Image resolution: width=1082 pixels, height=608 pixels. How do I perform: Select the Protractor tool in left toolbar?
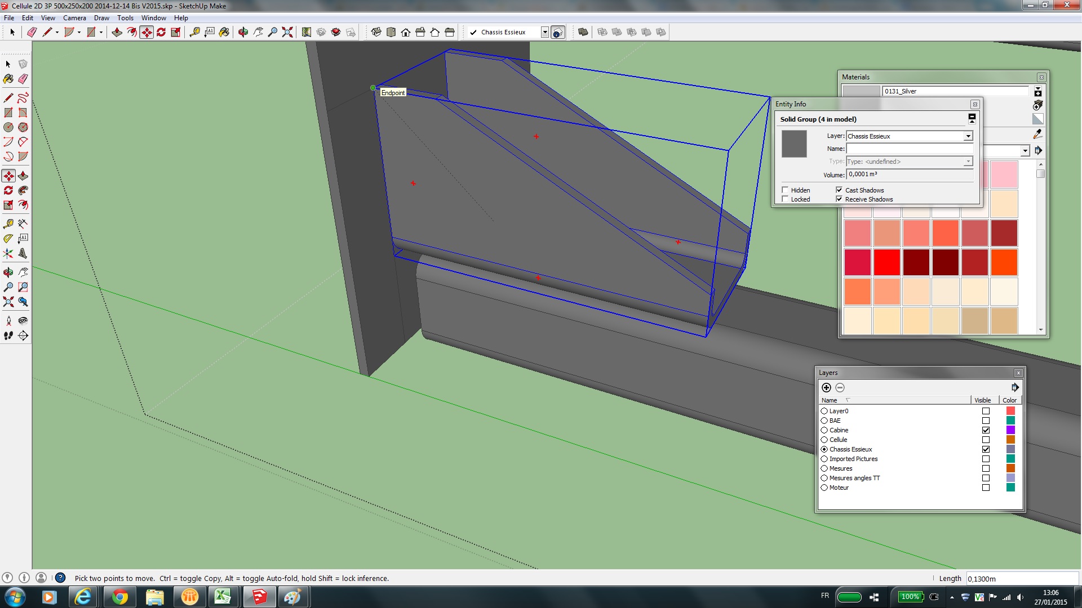(8, 239)
